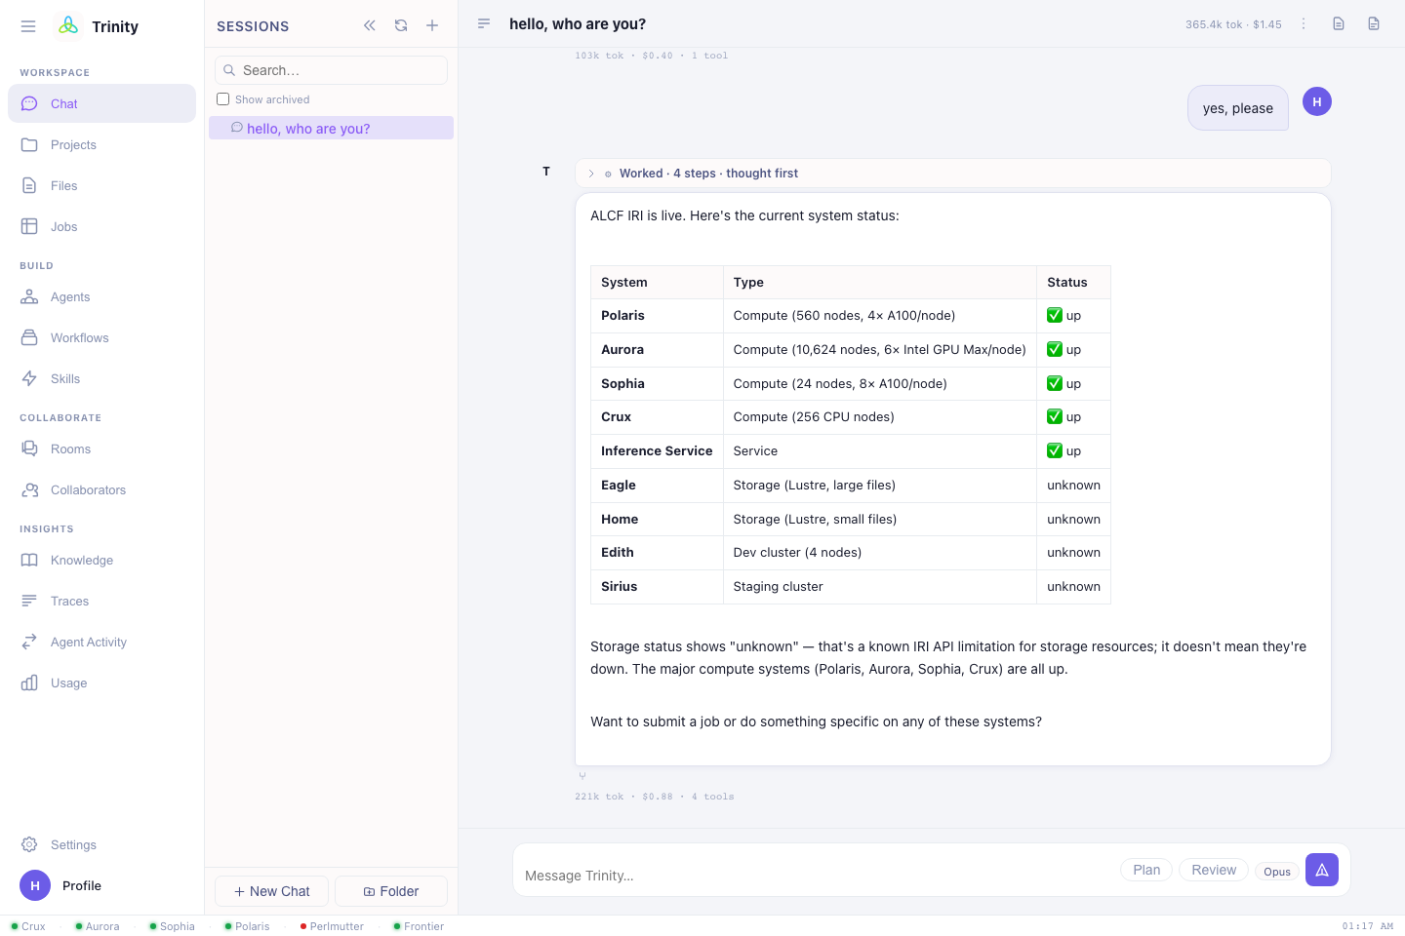
Task: Focus the Message Trinity input box
Action: coord(818,875)
